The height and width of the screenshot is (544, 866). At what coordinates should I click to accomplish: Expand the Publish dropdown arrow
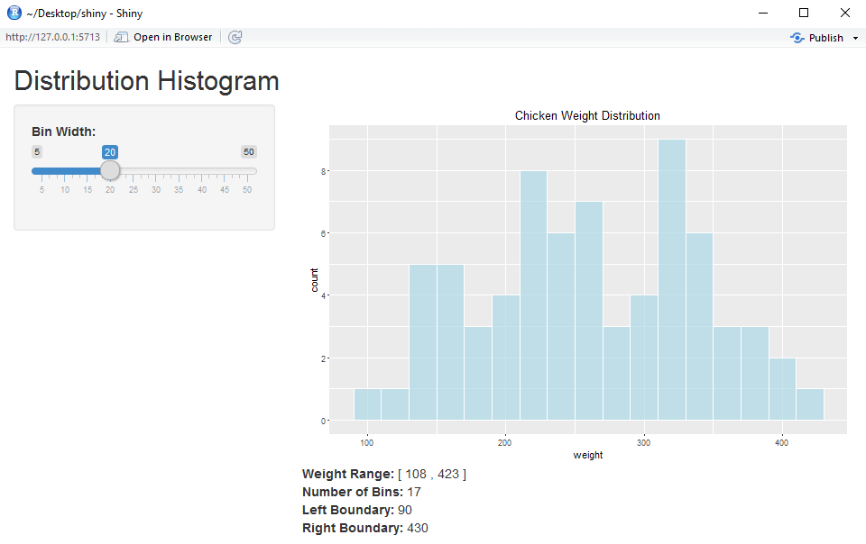(855, 38)
